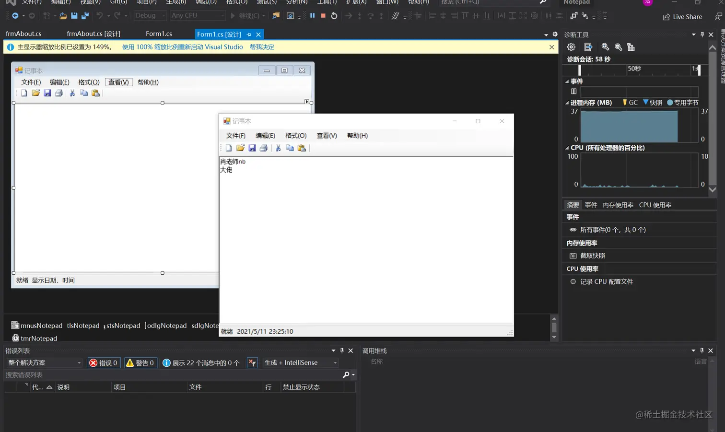This screenshot has width=725, height=432.
Task: Toggle the error list build filter icon
Action: pyautogui.click(x=252, y=363)
